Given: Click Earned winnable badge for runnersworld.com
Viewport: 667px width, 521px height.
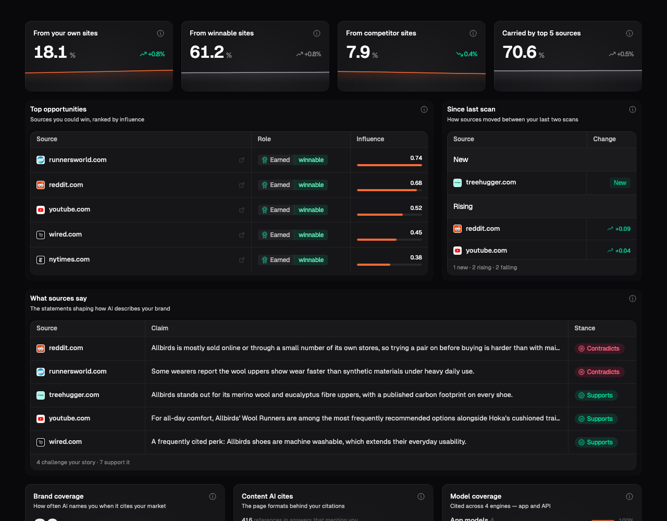Looking at the screenshot, I should point(293,160).
